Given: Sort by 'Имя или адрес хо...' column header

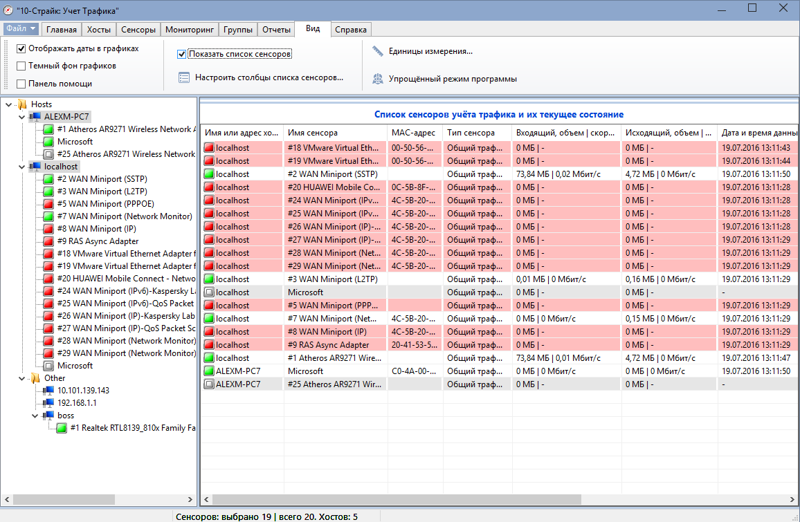Looking at the screenshot, I should [242, 133].
